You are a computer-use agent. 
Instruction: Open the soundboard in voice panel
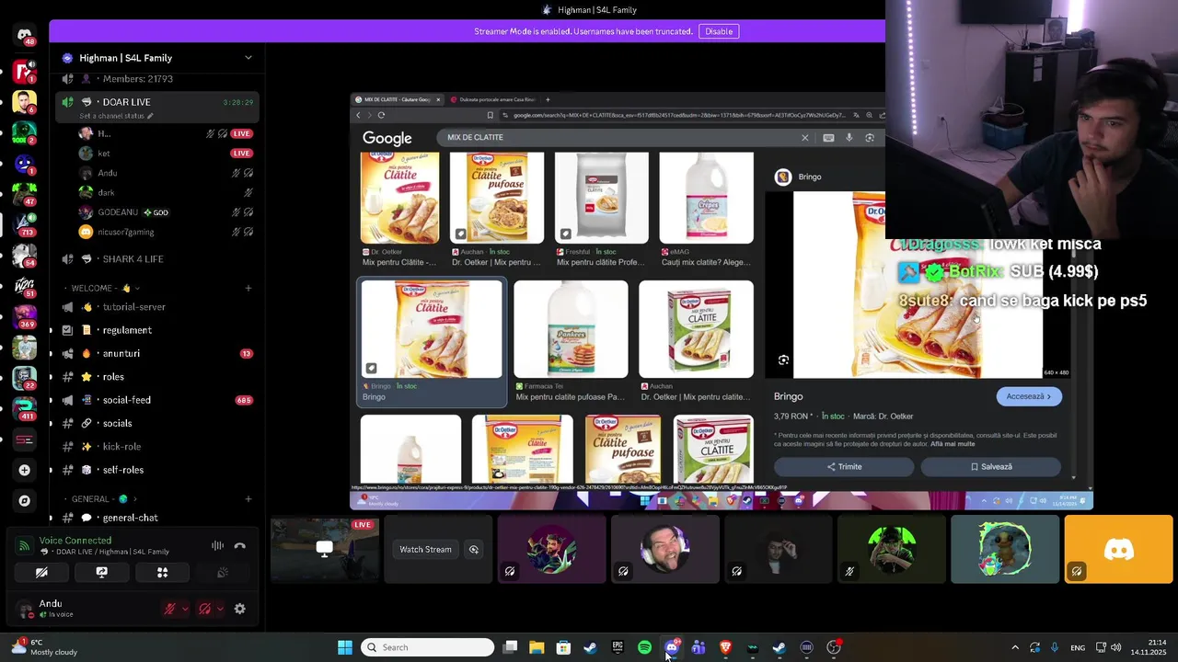(x=223, y=572)
